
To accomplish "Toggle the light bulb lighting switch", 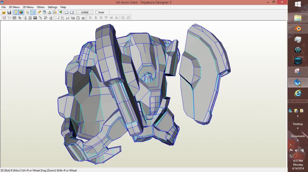I will pyautogui.click(x=16, y=12).
